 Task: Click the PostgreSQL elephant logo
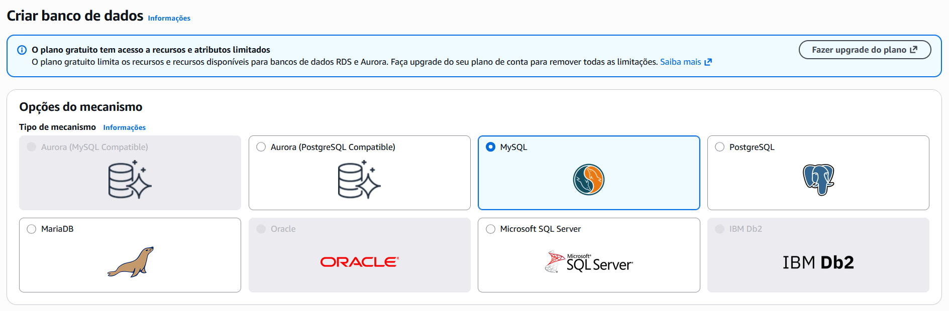click(818, 180)
